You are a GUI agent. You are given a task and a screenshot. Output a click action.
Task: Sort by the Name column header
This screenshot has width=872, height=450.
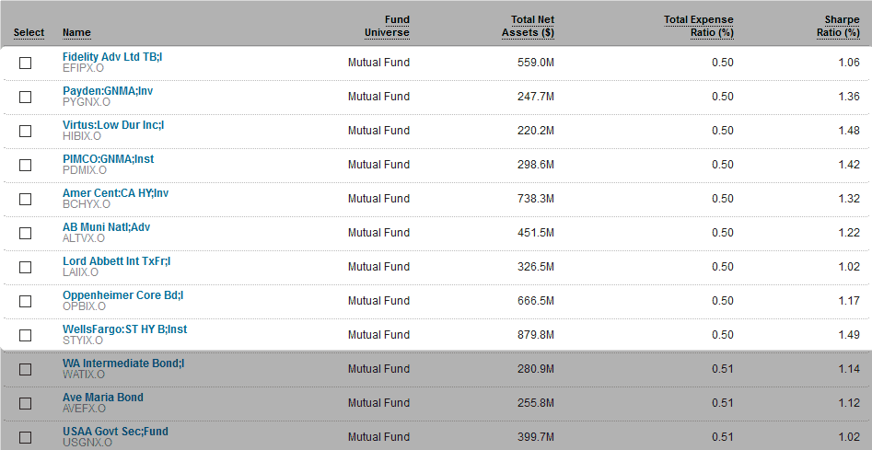point(76,33)
